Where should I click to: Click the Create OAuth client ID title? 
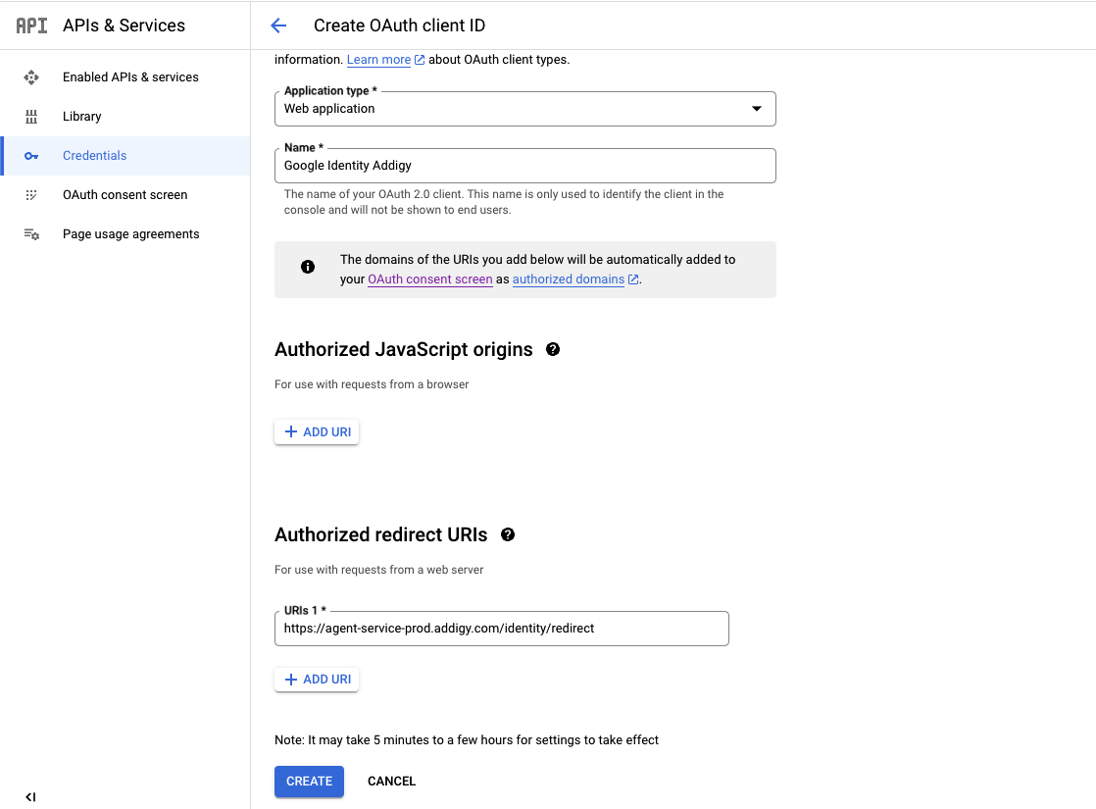tap(399, 25)
